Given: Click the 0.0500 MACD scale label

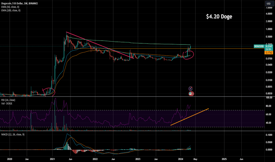Looking at the screenshot, I should 269,142.
